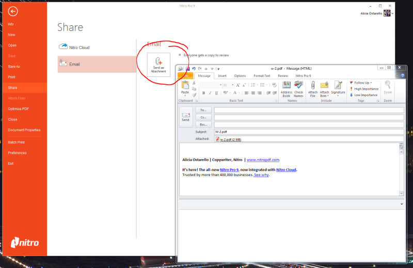
Task: Select Nitro Cloud share option
Action: pos(74,47)
